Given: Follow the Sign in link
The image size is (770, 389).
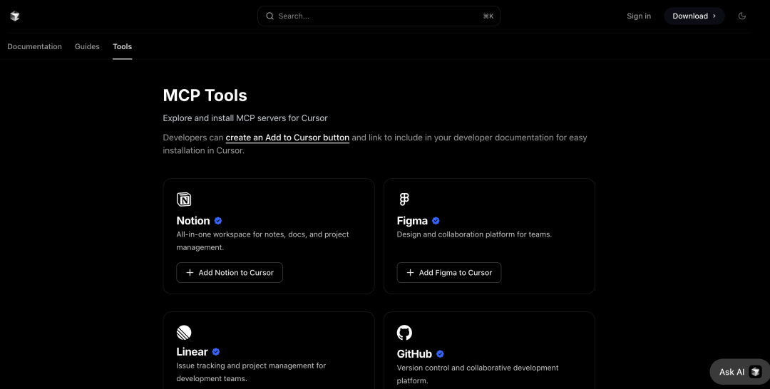Looking at the screenshot, I should 638,16.
